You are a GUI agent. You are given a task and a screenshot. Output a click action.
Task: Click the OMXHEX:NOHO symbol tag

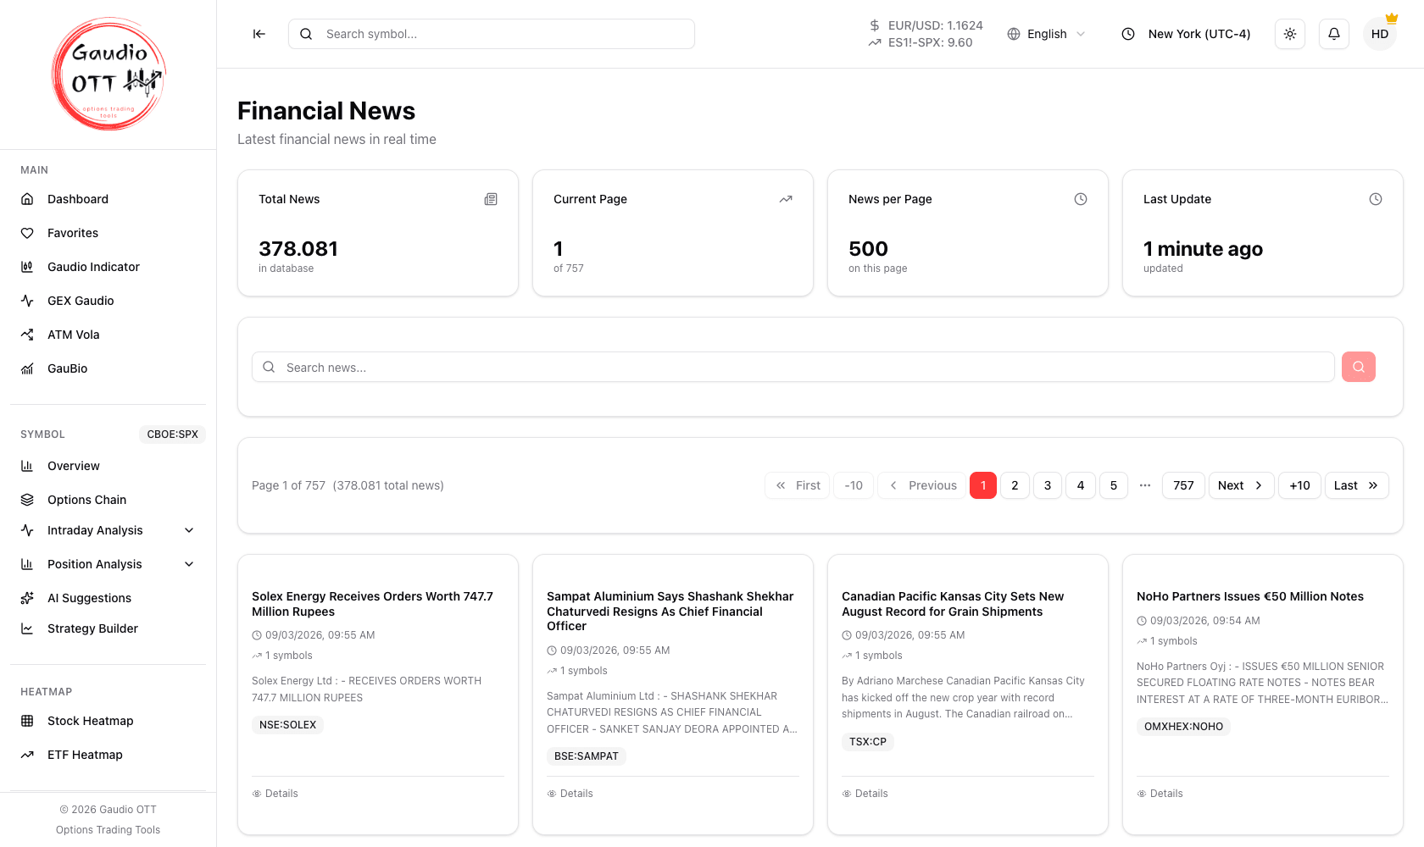coord(1183,727)
